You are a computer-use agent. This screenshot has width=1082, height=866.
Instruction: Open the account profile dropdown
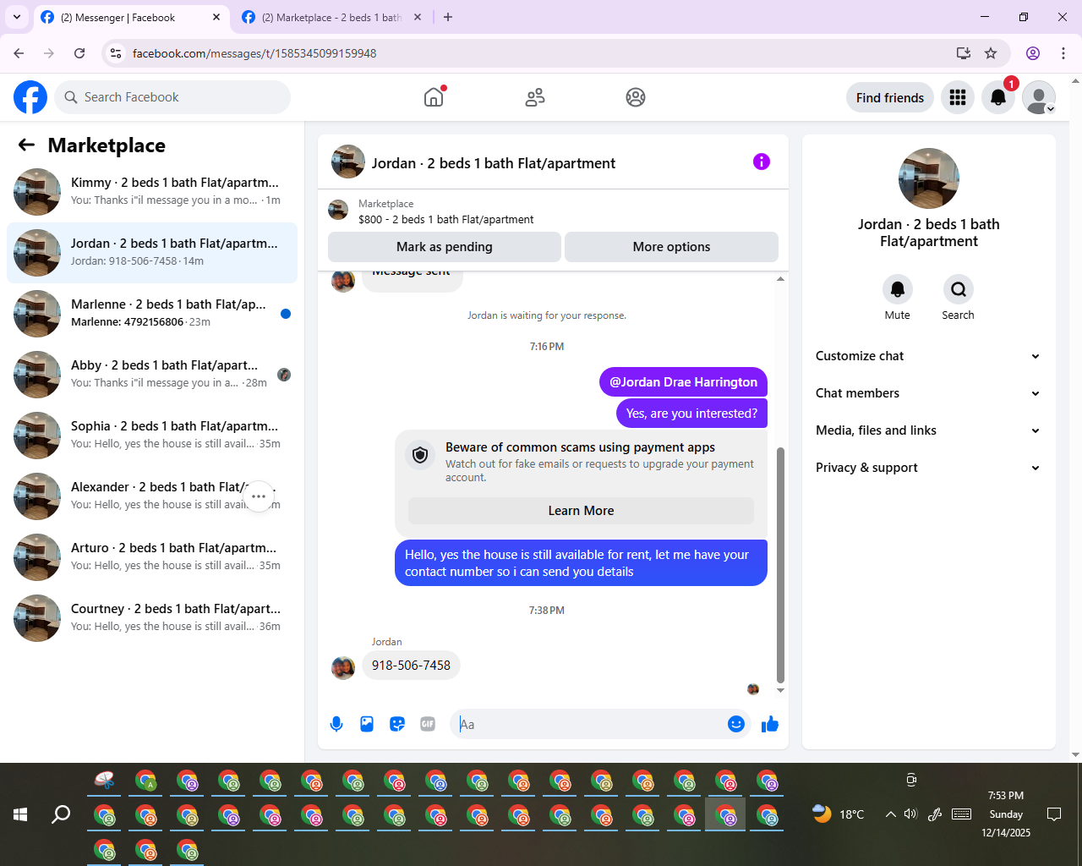[1039, 97]
